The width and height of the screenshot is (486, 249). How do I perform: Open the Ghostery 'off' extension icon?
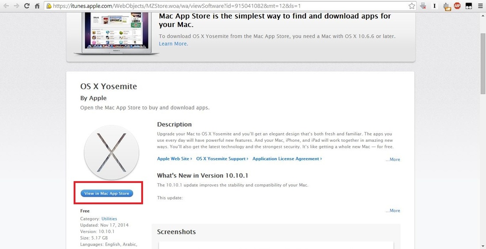(x=446, y=6)
